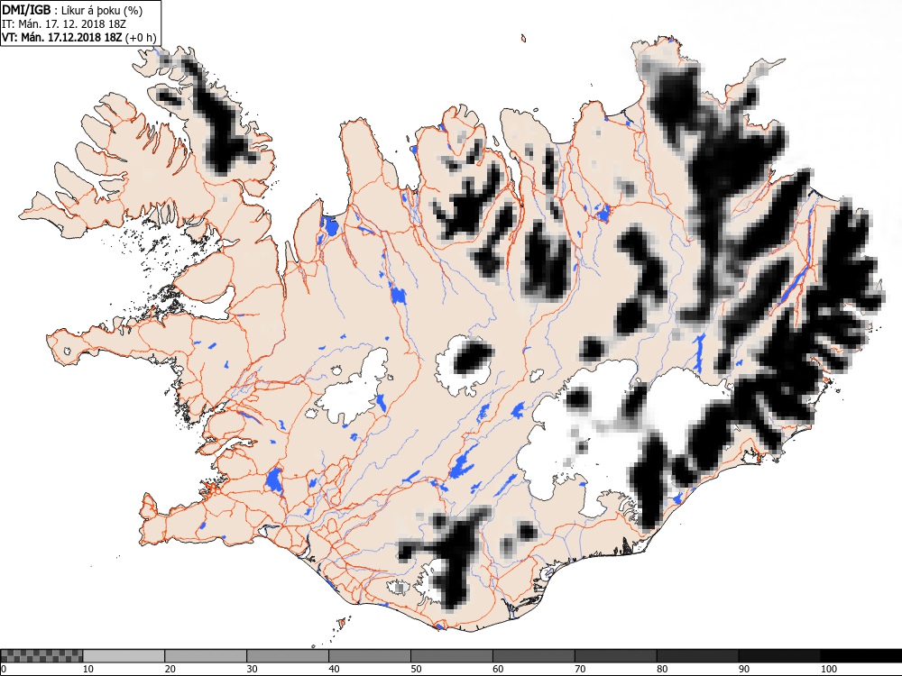Select the legend label '60'

(x=498, y=669)
